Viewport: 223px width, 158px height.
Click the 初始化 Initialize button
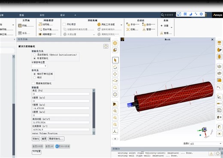tap(36, 139)
